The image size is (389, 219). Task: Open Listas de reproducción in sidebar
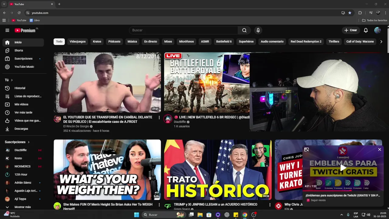(x=23, y=96)
